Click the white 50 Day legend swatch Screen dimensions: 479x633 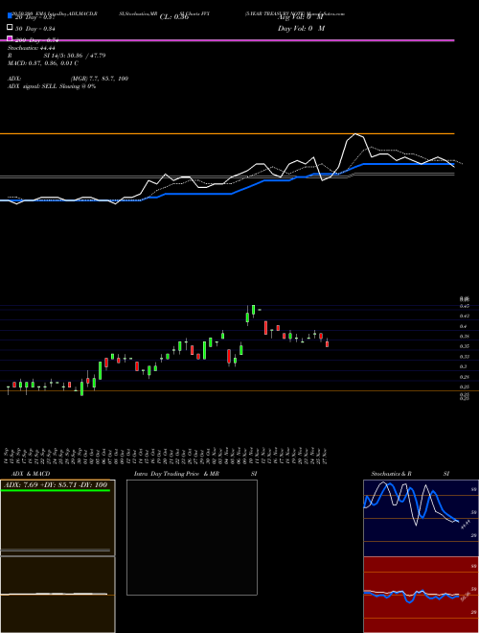click(x=11, y=28)
